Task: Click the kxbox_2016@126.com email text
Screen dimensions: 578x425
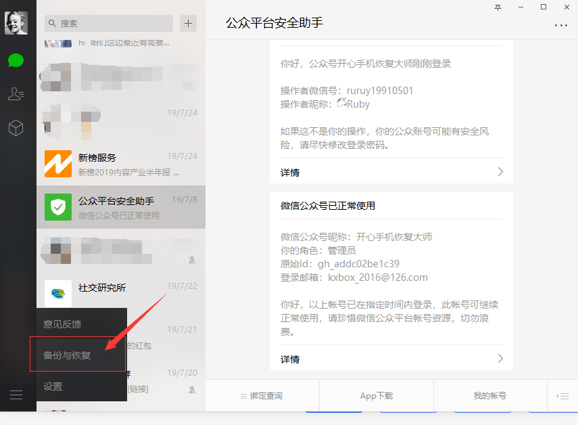Action: (378, 277)
